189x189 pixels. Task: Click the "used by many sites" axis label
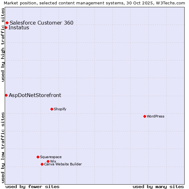click(158, 186)
